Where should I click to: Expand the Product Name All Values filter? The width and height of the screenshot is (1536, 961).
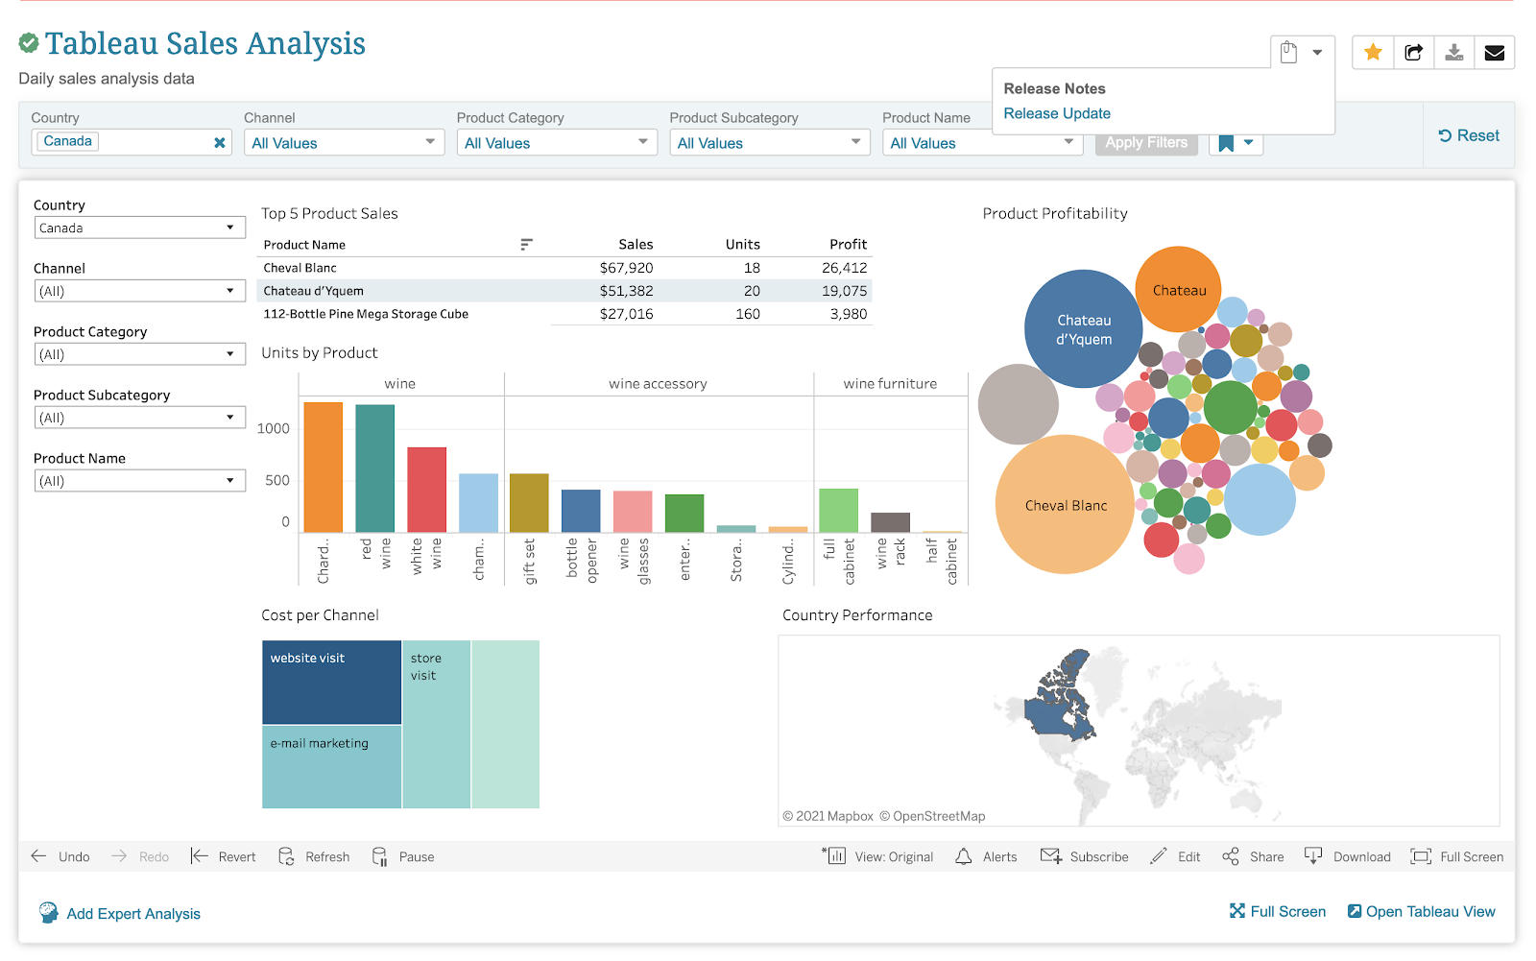point(982,142)
